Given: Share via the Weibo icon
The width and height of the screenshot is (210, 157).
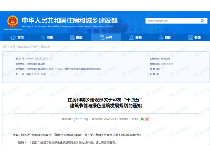Looking at the screenshot, I should [147, 119].
